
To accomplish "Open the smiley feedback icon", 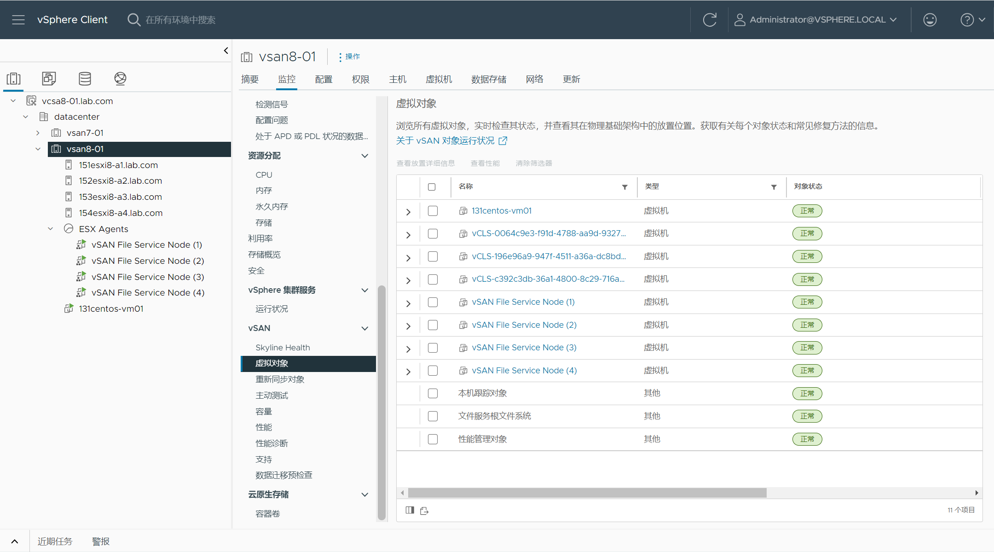I will pyautogui.click(x=930, y=20).
